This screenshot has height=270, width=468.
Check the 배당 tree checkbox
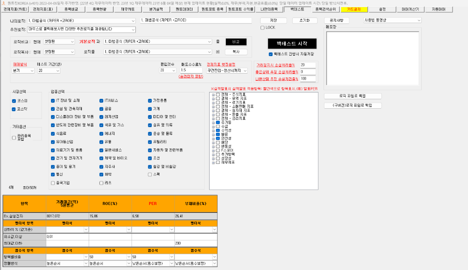218,142
